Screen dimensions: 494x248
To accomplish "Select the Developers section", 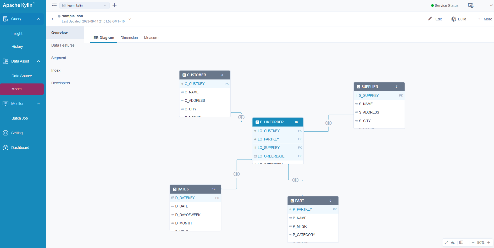I will [65, 83].
